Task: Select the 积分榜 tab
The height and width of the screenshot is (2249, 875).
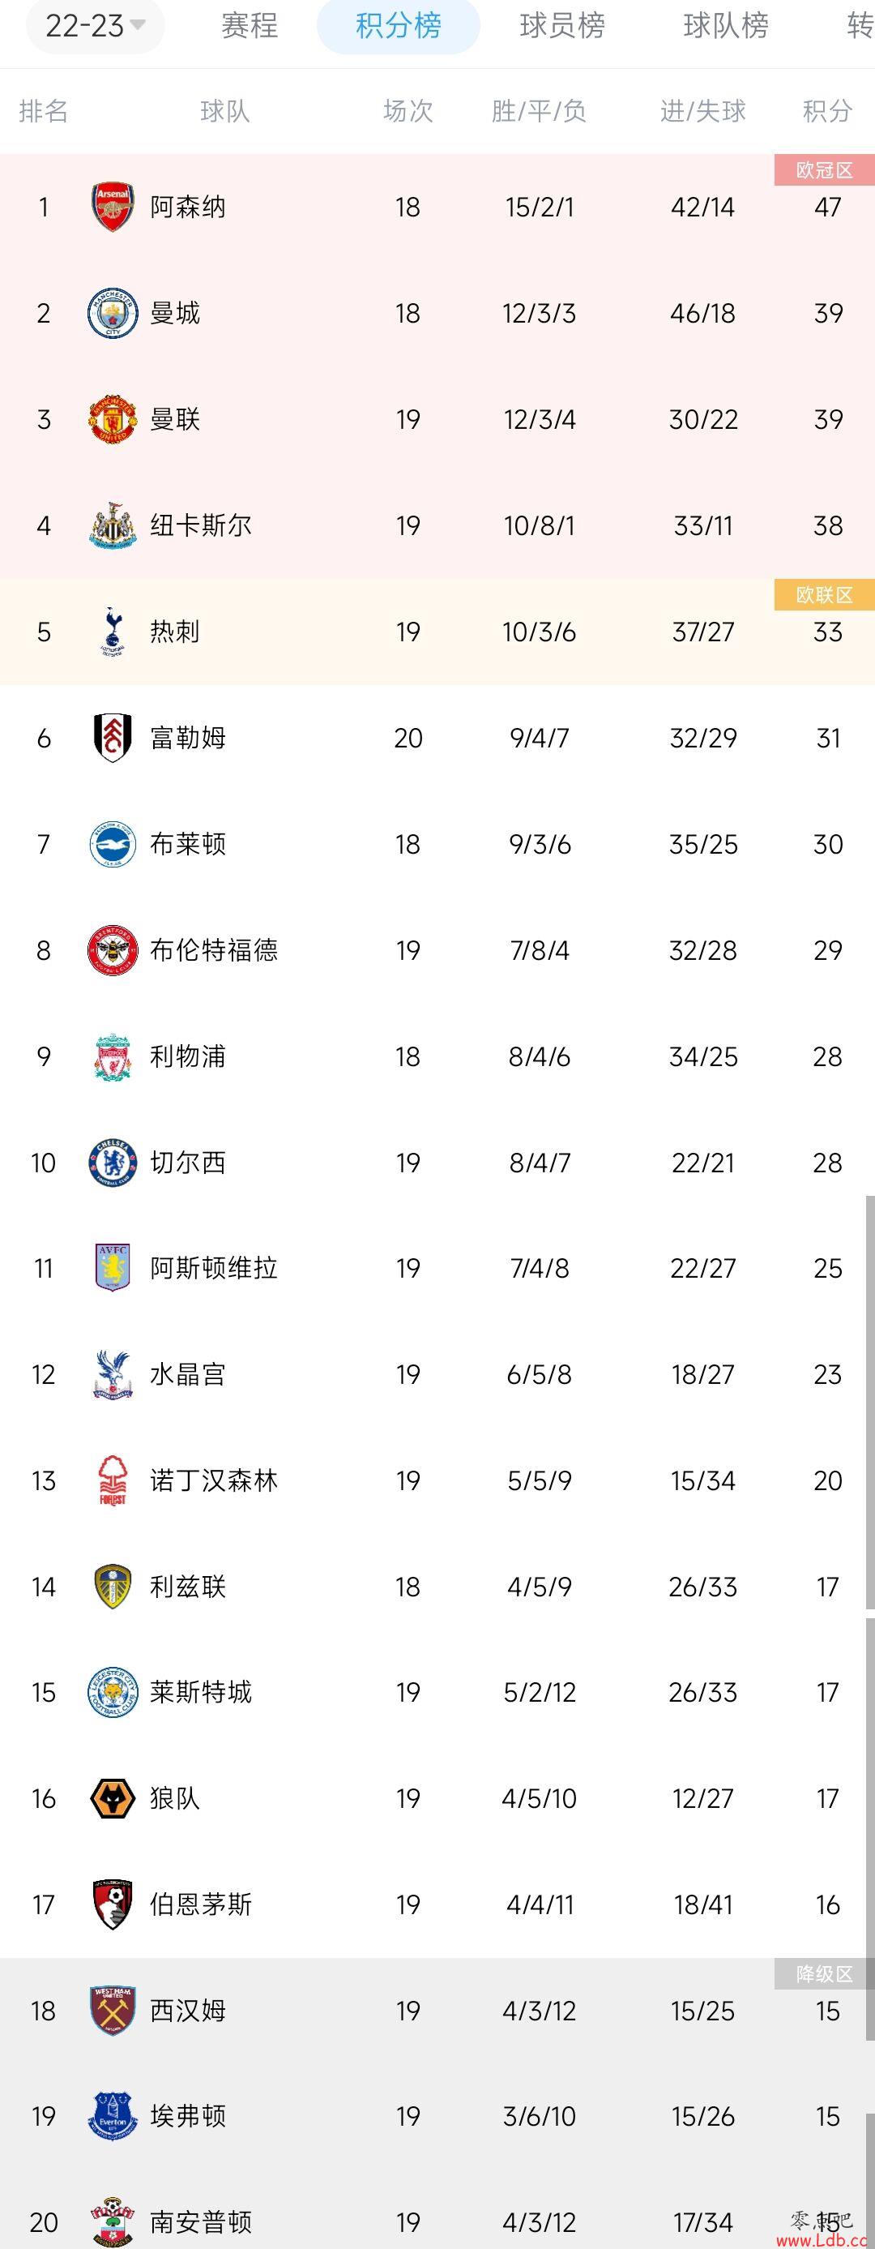Action: pos(399,25)
